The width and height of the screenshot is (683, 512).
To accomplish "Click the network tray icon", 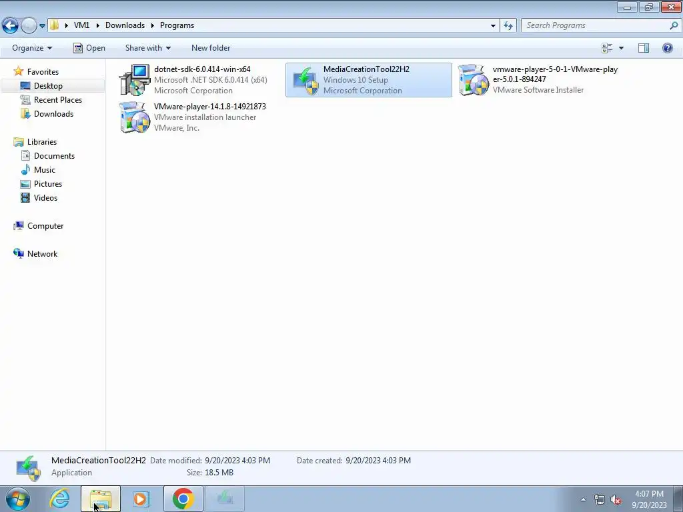I will point(600,500).
